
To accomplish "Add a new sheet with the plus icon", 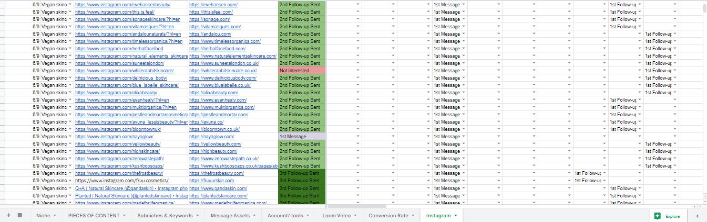I will pos(8,215).
